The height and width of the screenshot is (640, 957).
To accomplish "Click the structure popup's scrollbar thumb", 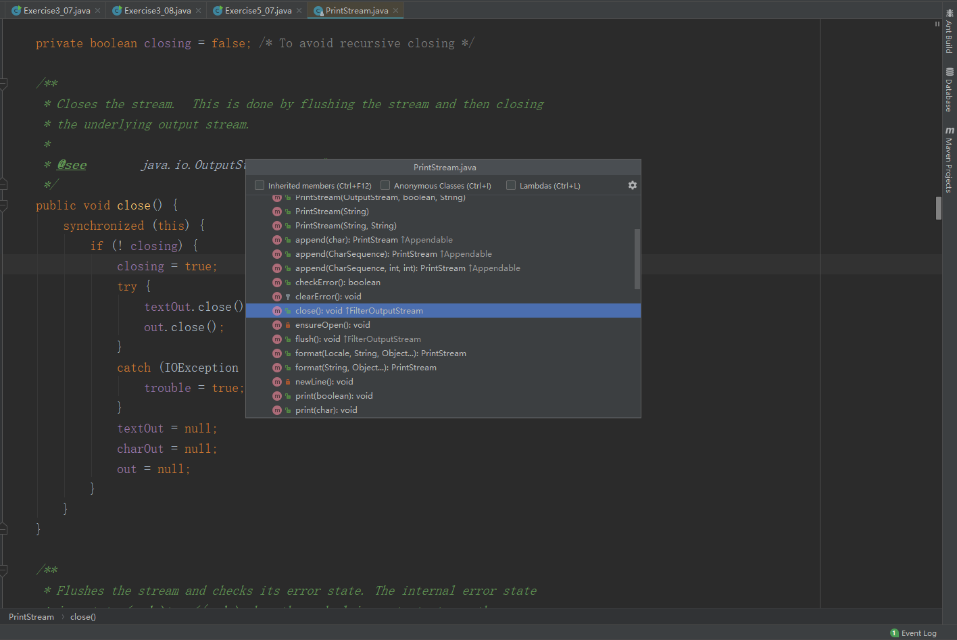I will tap(637, 258).
